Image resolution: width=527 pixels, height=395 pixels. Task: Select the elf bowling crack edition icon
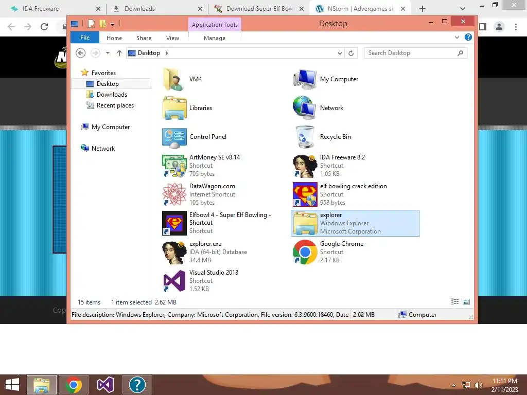[x=305, y=195]
